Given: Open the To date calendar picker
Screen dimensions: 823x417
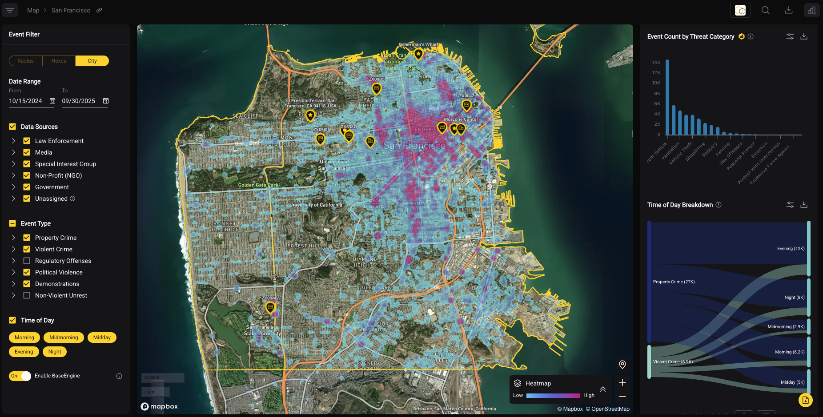Looking at the screenshot, I should [106, 101].
